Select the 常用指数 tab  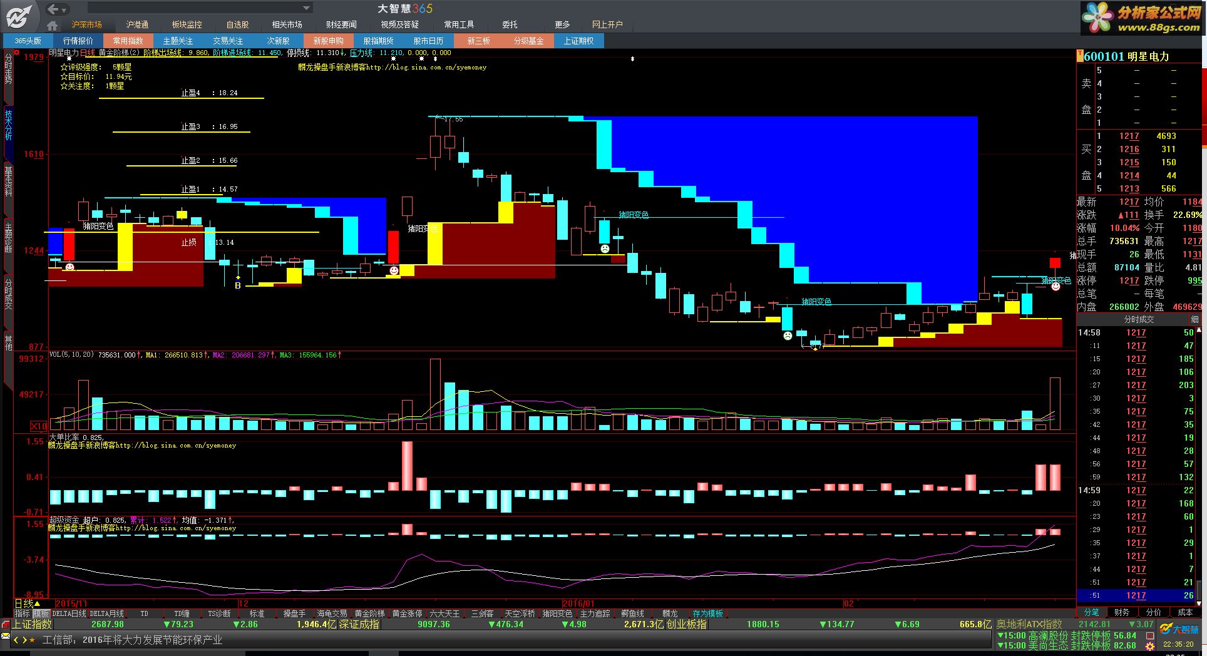pos(128,41)
